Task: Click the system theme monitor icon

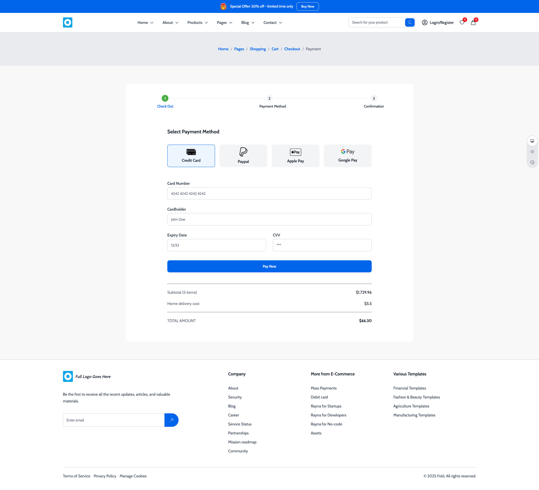Action: tap(532, 141)
